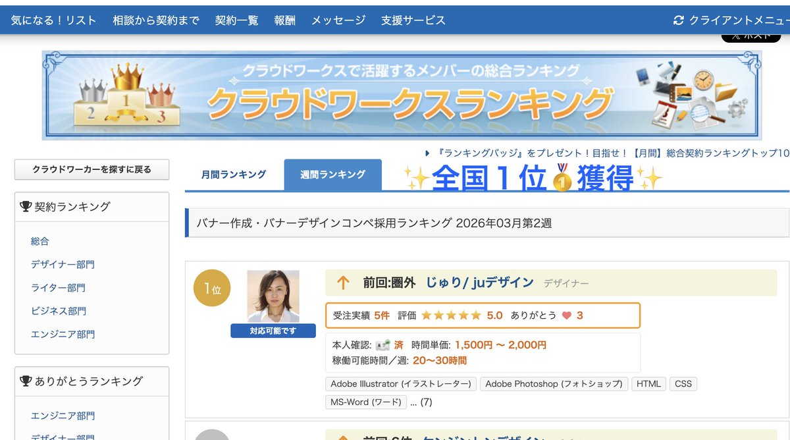Open 総合 under 契約ランキング

(40, 242)
